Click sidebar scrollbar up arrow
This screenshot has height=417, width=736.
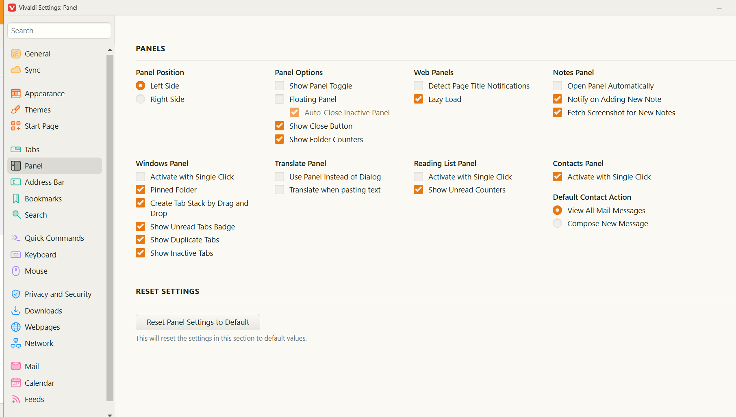pos(110,50)
